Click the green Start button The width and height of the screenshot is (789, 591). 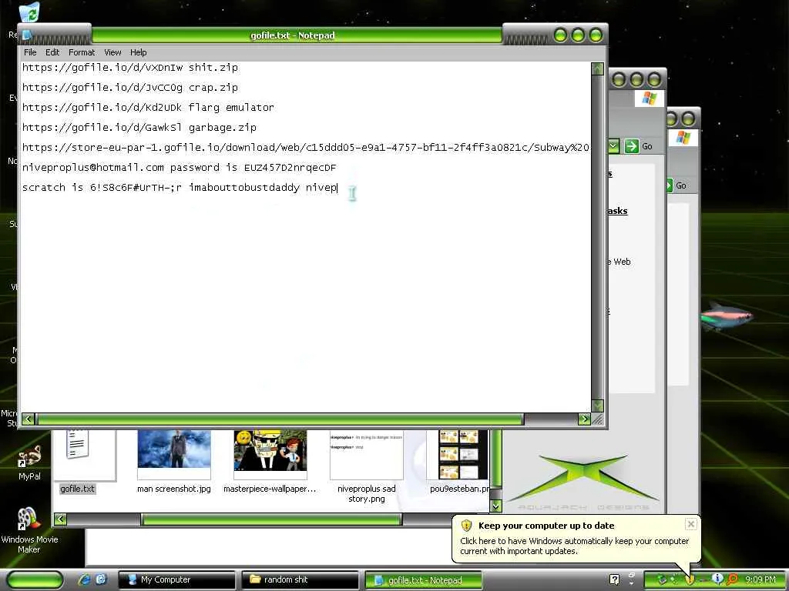tap(35, 579)
